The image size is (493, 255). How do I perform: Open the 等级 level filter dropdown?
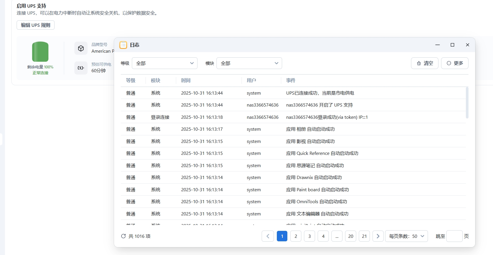click(165, 63)
